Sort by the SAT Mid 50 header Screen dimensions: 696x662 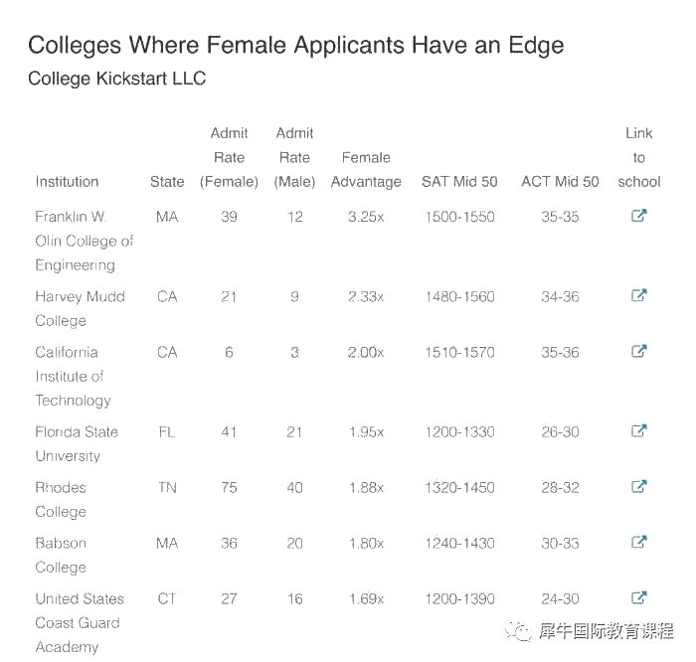click(459, 182)
